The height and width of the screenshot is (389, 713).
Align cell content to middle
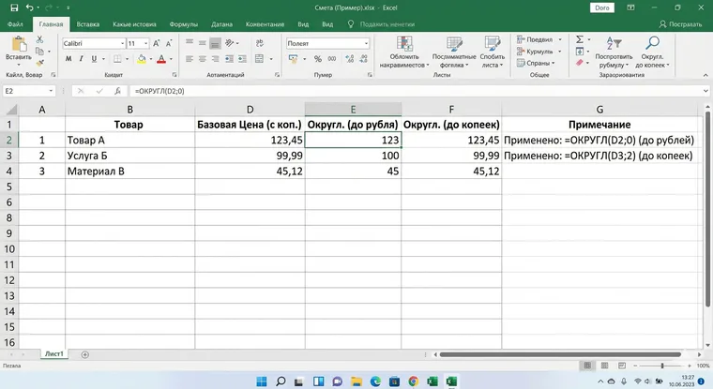tap(203, 43)
